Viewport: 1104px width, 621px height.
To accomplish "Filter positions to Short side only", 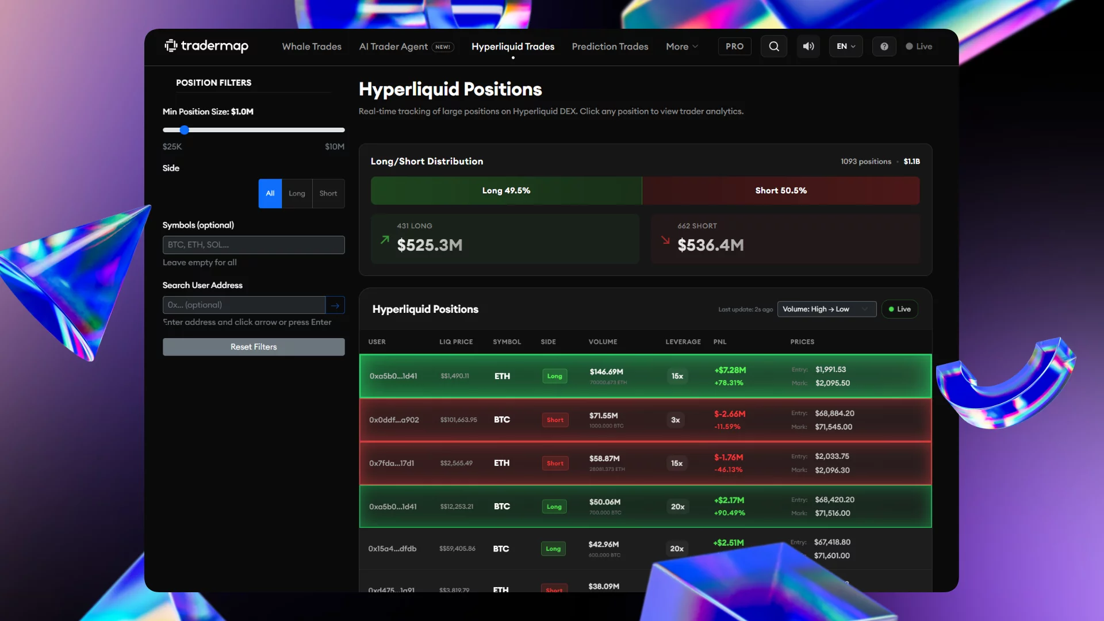I will pos(328,193).
